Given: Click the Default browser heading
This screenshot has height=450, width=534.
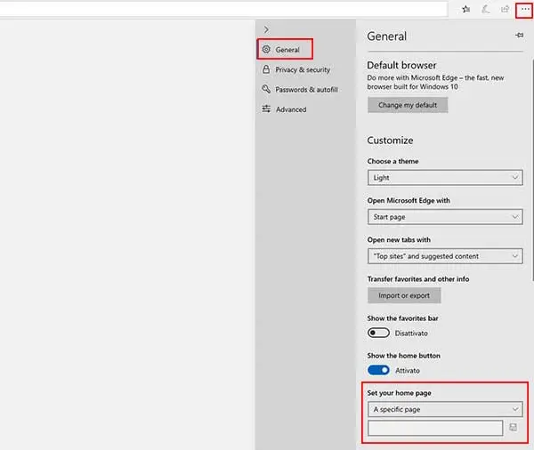Looking at the screenshot, I should point(401,65).
